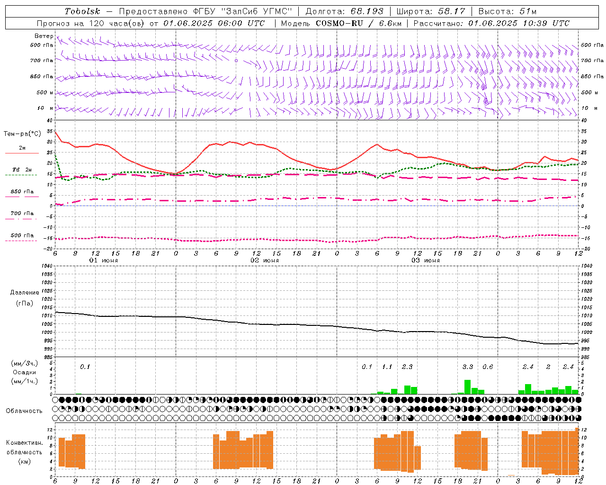Click the 850 гПа temperature legend entry
The height and width of the screenshot is (485, 606).
coord(22,192)
